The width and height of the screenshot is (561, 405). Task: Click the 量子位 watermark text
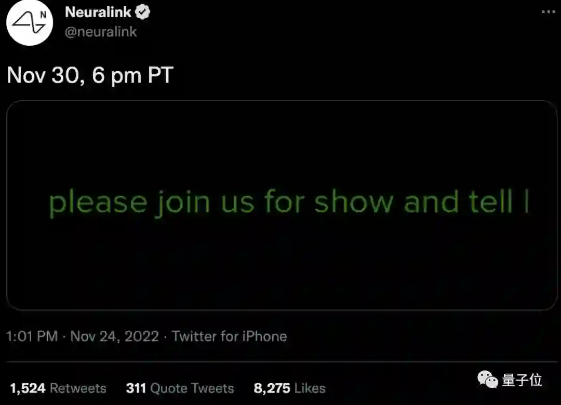(522, 380)
